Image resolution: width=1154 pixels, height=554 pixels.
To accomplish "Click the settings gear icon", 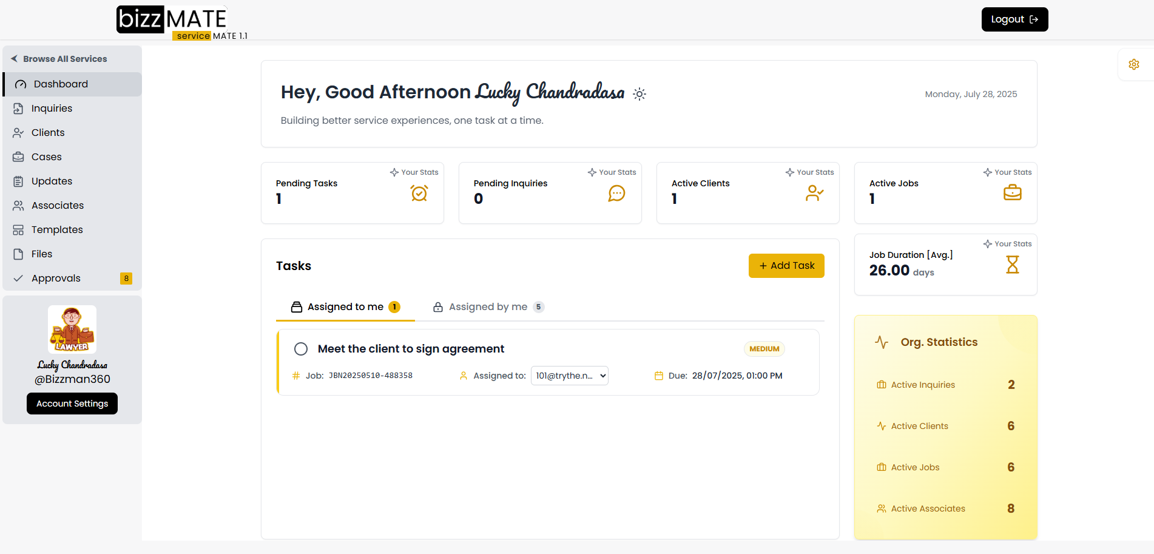I will pos(1133,64).
